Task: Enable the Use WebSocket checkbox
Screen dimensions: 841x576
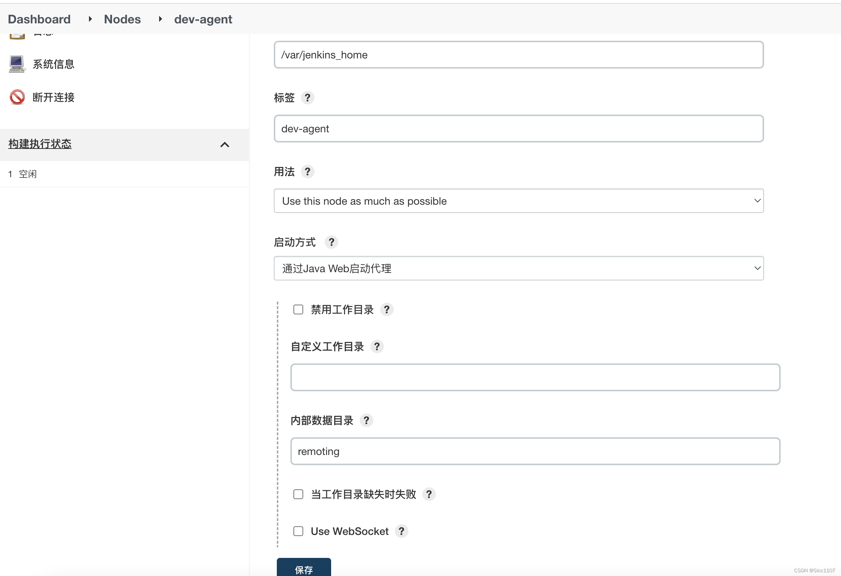Action: pyautogui.click(x=298, y=532)
